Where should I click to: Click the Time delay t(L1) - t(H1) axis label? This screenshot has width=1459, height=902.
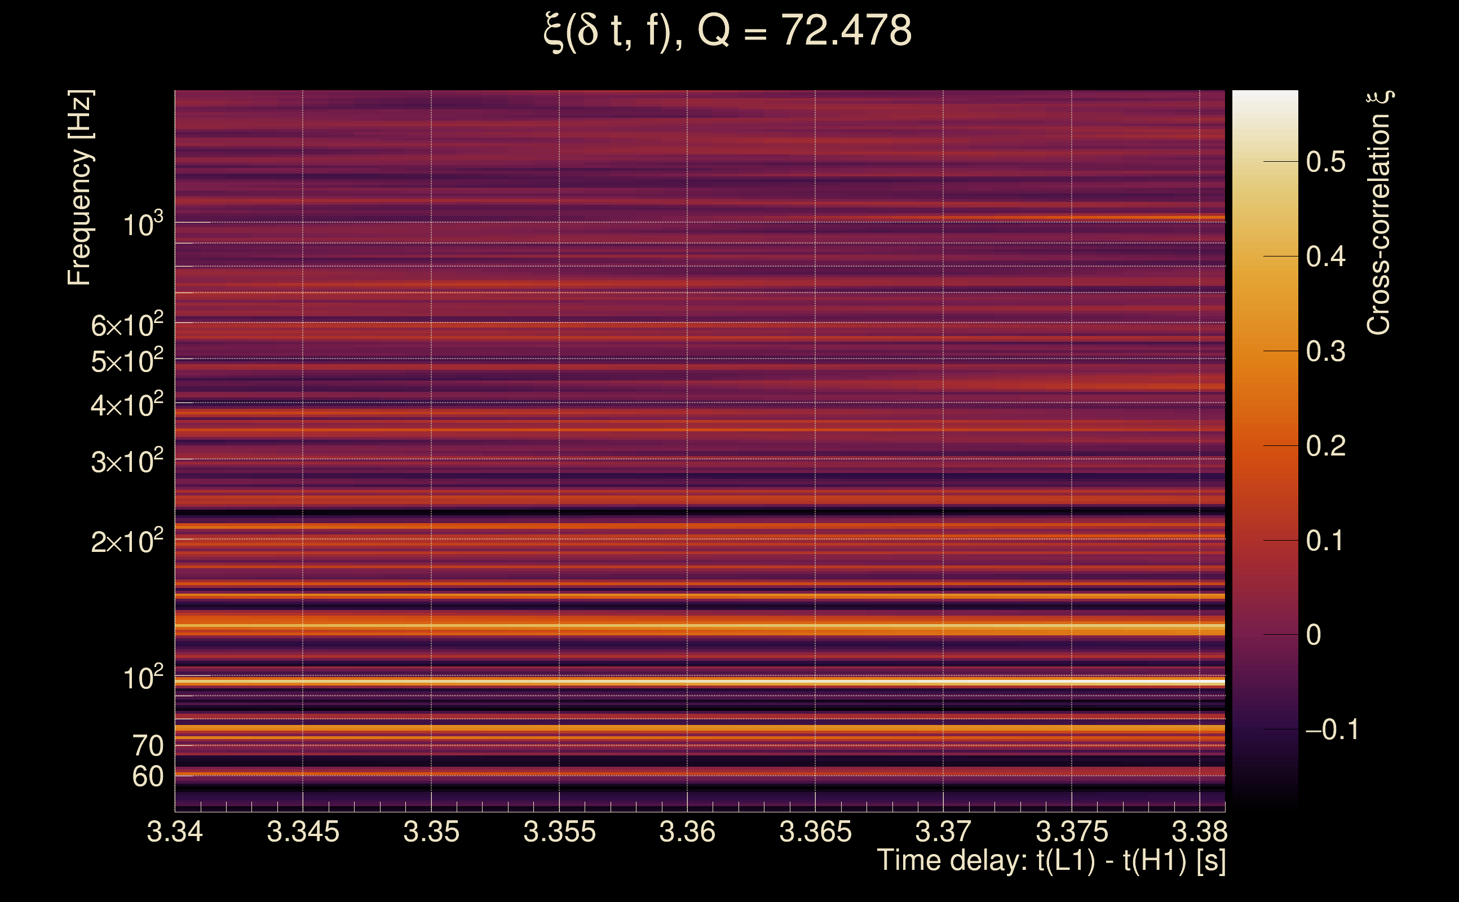(x=1051, y=861)
